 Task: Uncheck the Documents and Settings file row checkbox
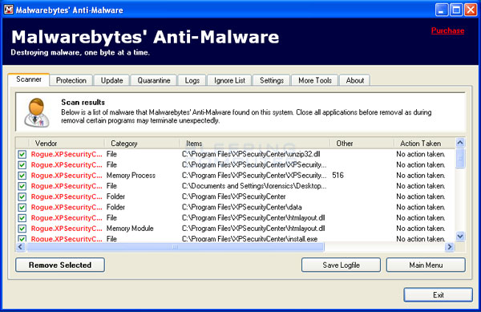click(x=22, y=186)
